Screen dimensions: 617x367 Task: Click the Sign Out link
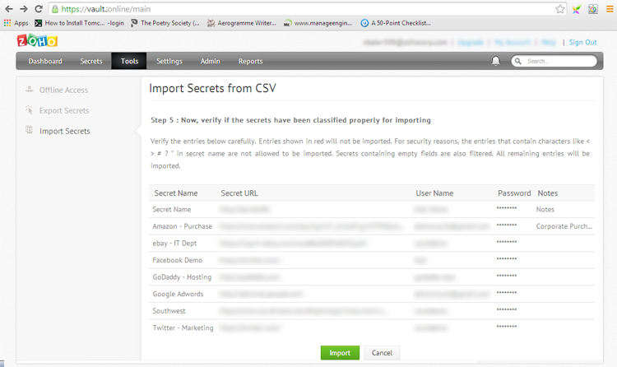coord(582,42)
